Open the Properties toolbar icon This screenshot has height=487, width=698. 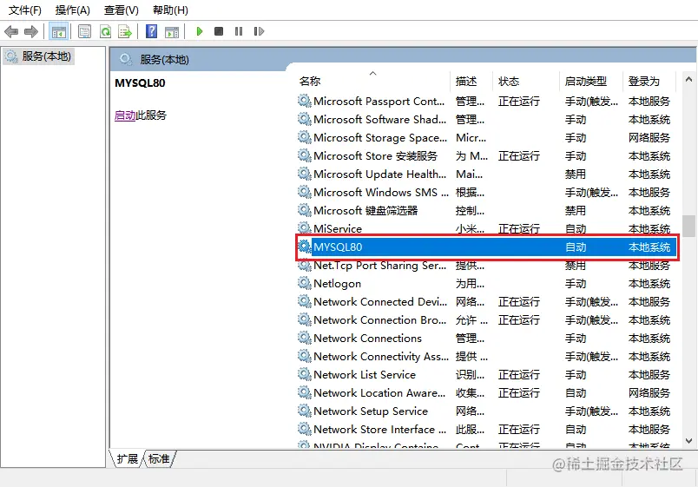pos(84,31)
